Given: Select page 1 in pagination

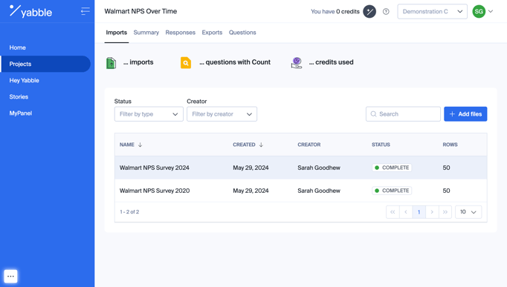Looking at the screenshot, I should pos(419,212).
